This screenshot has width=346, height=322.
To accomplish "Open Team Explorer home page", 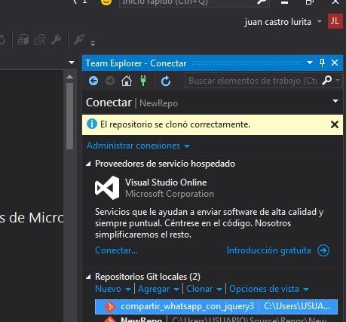I will [x=127, y=81].
